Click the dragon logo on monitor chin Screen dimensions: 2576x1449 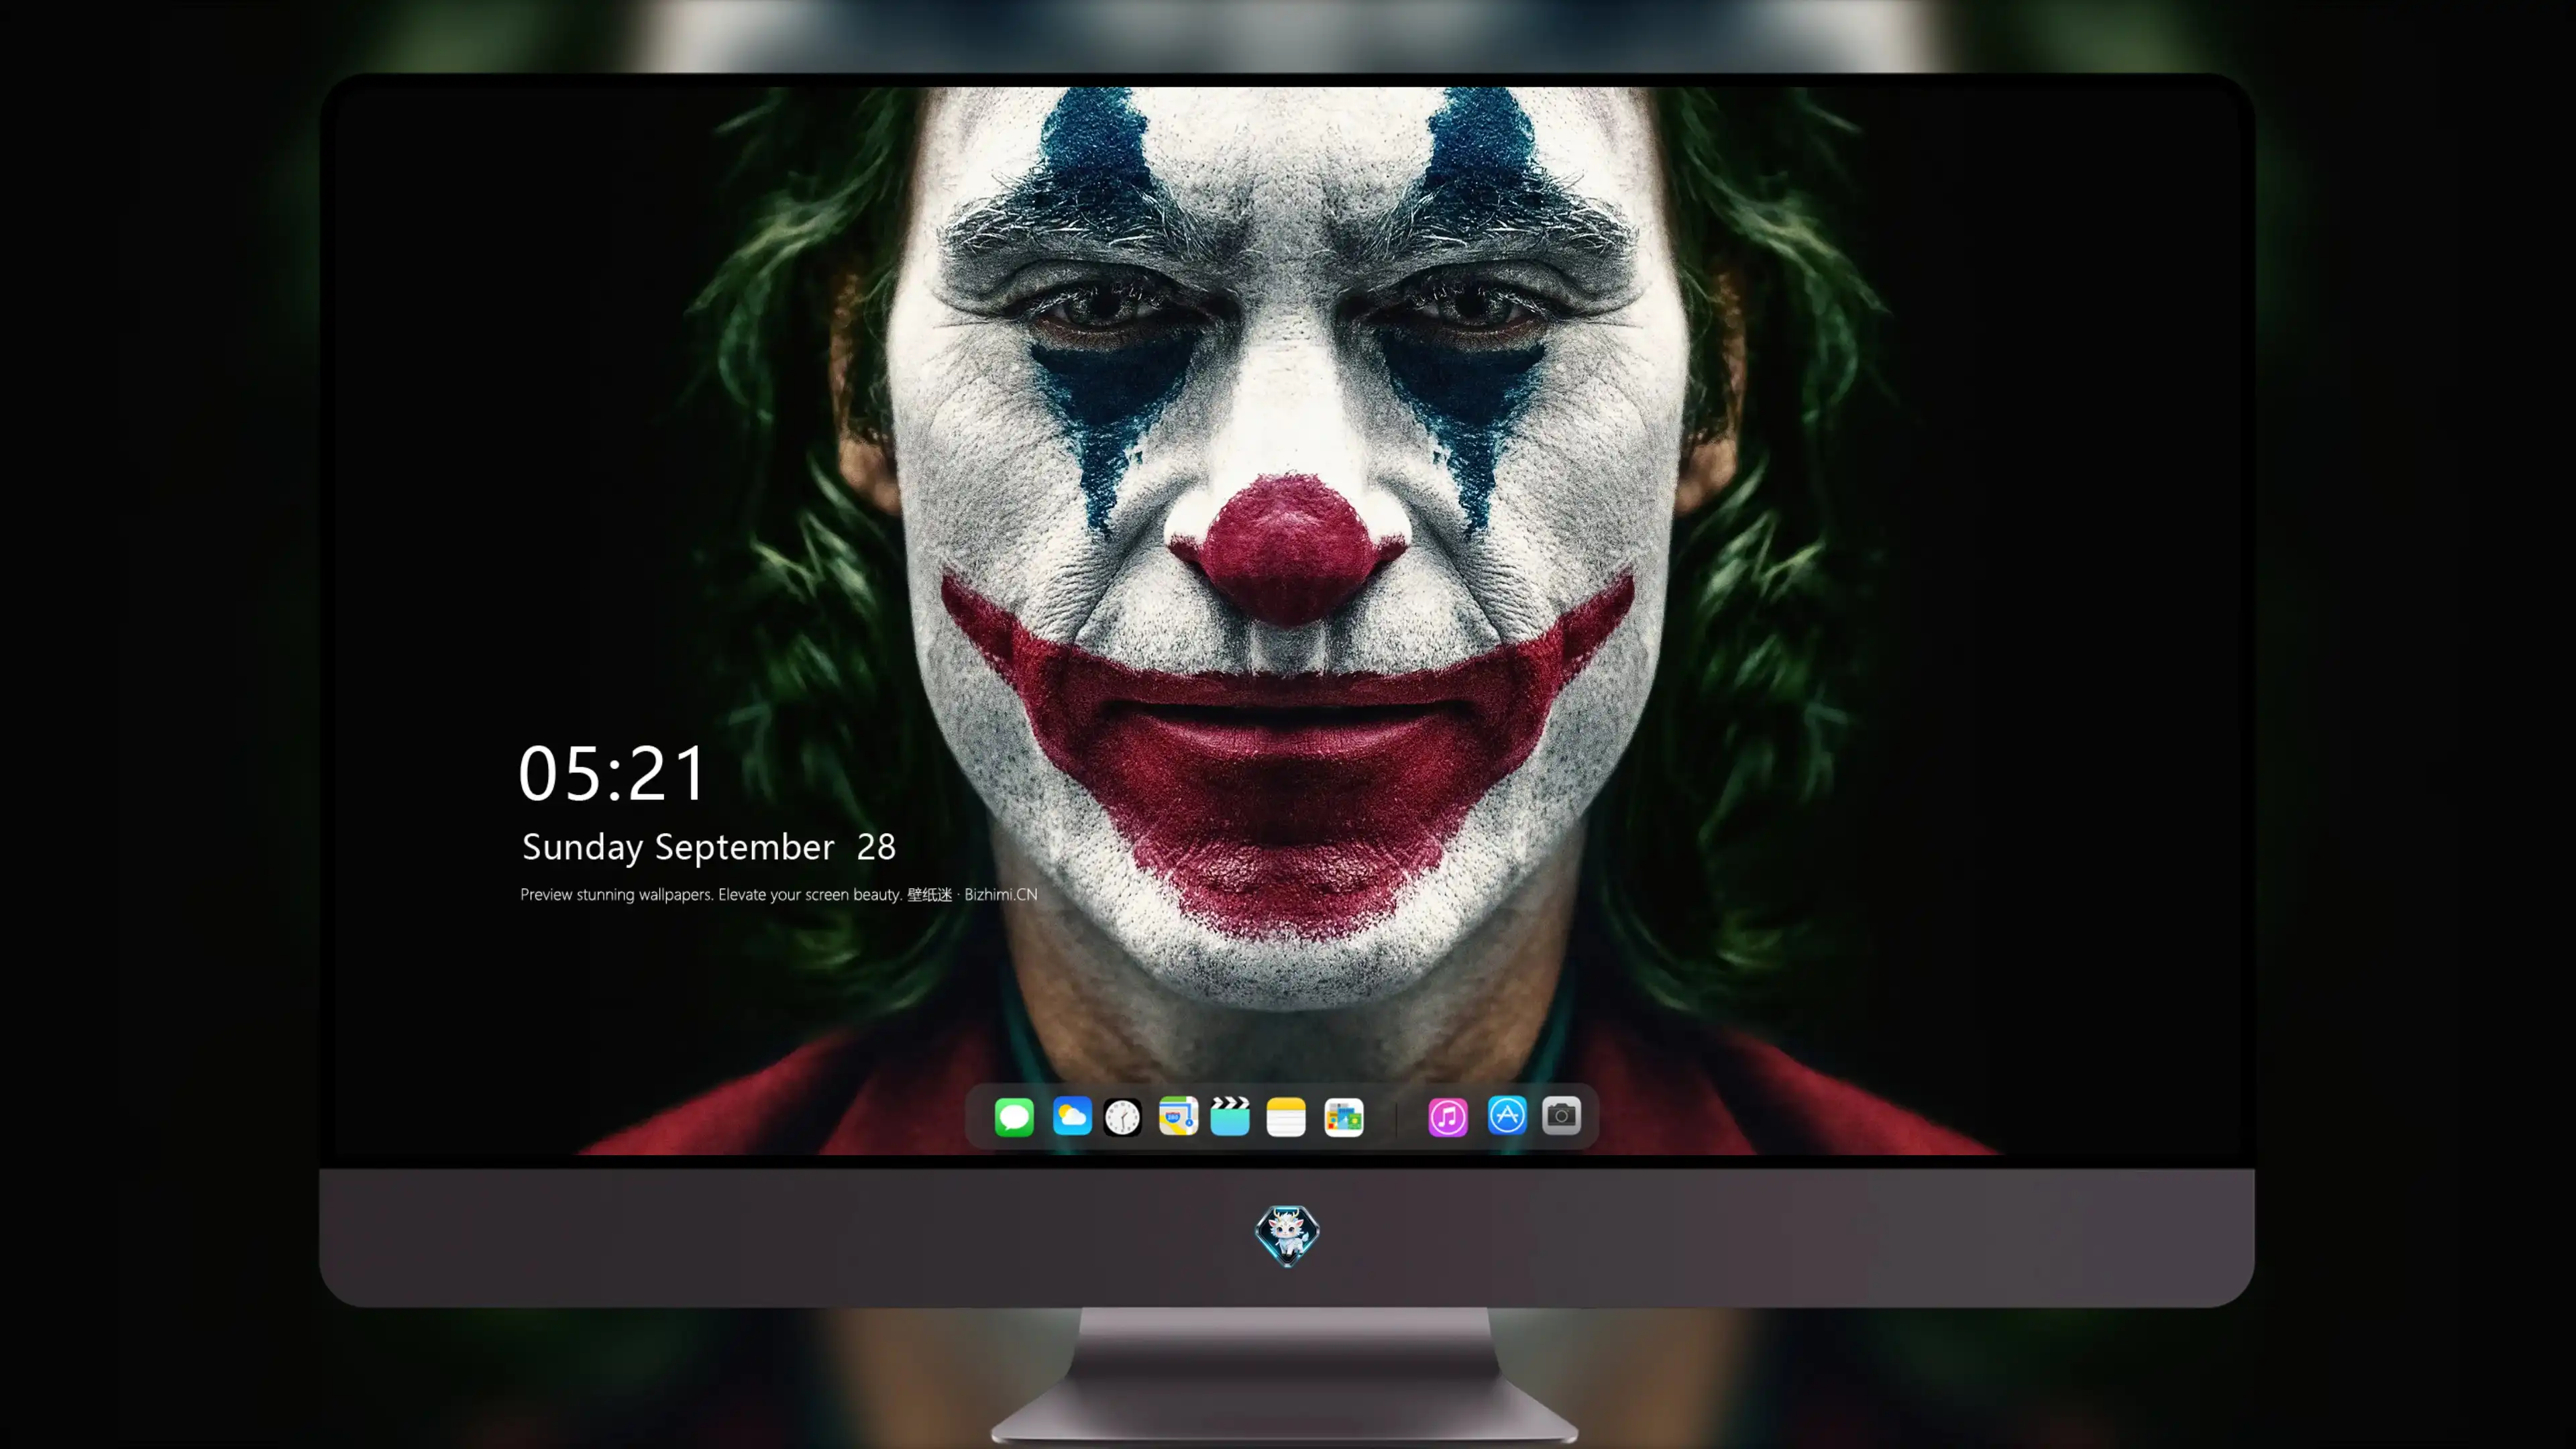pos(1287,1235)
